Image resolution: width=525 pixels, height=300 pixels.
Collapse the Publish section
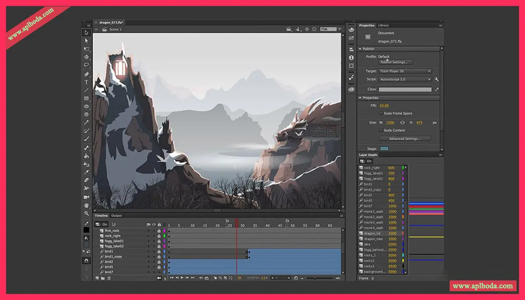(x=360, y=49)
